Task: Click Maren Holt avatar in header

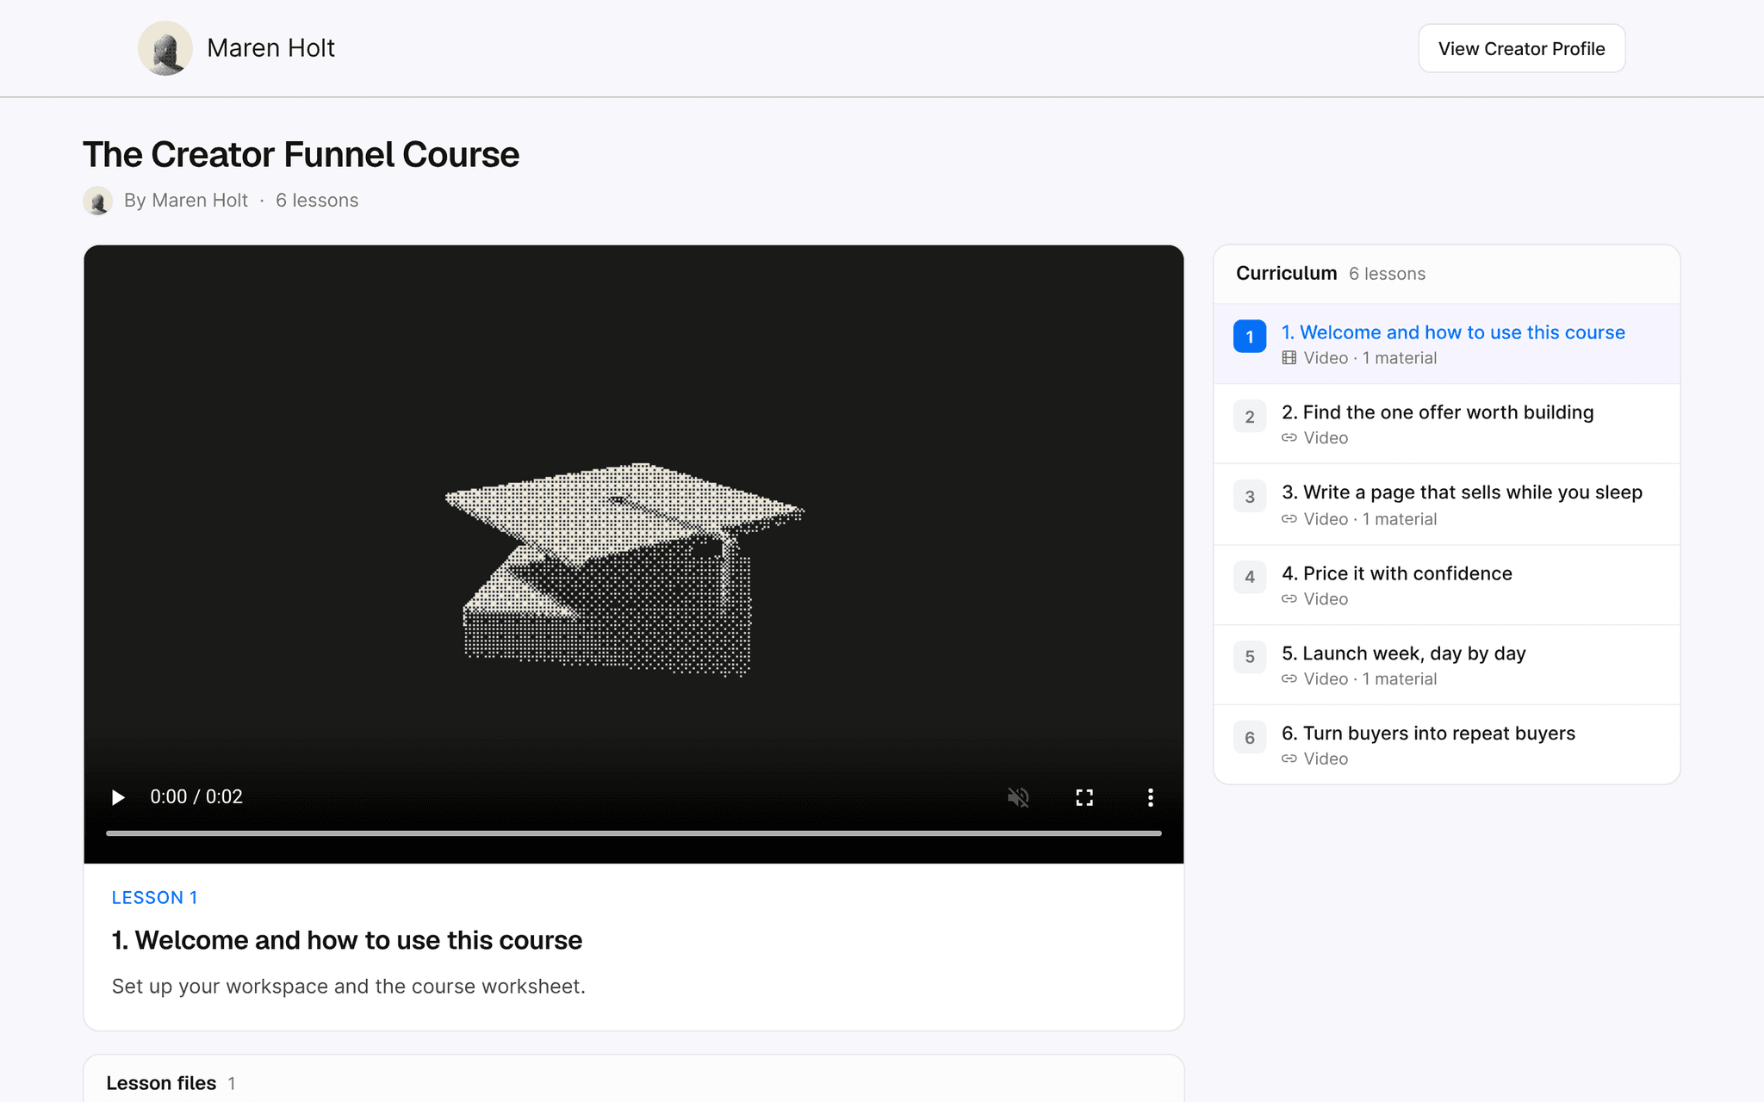Action: coord(165,48)
